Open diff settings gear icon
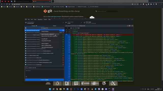 point(130,26)
